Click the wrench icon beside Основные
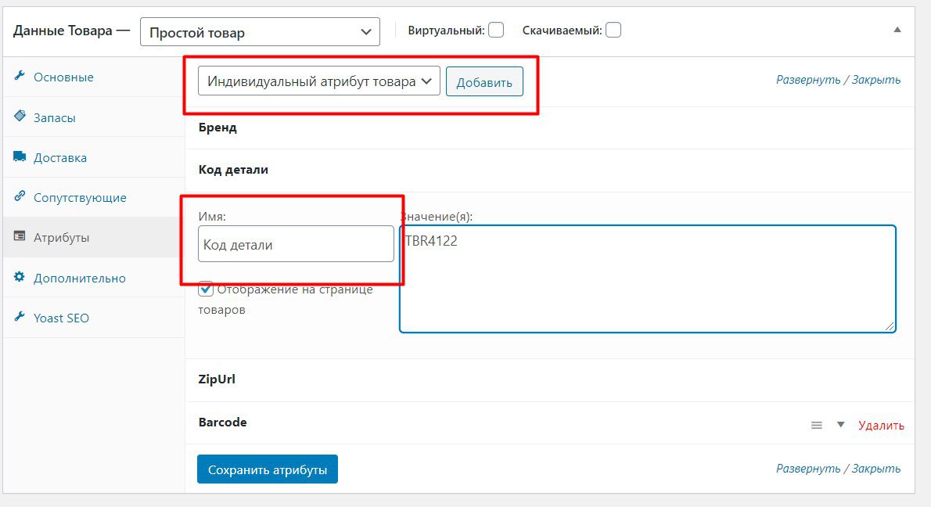This screenshot has width=931, height=507. point(20,77)
